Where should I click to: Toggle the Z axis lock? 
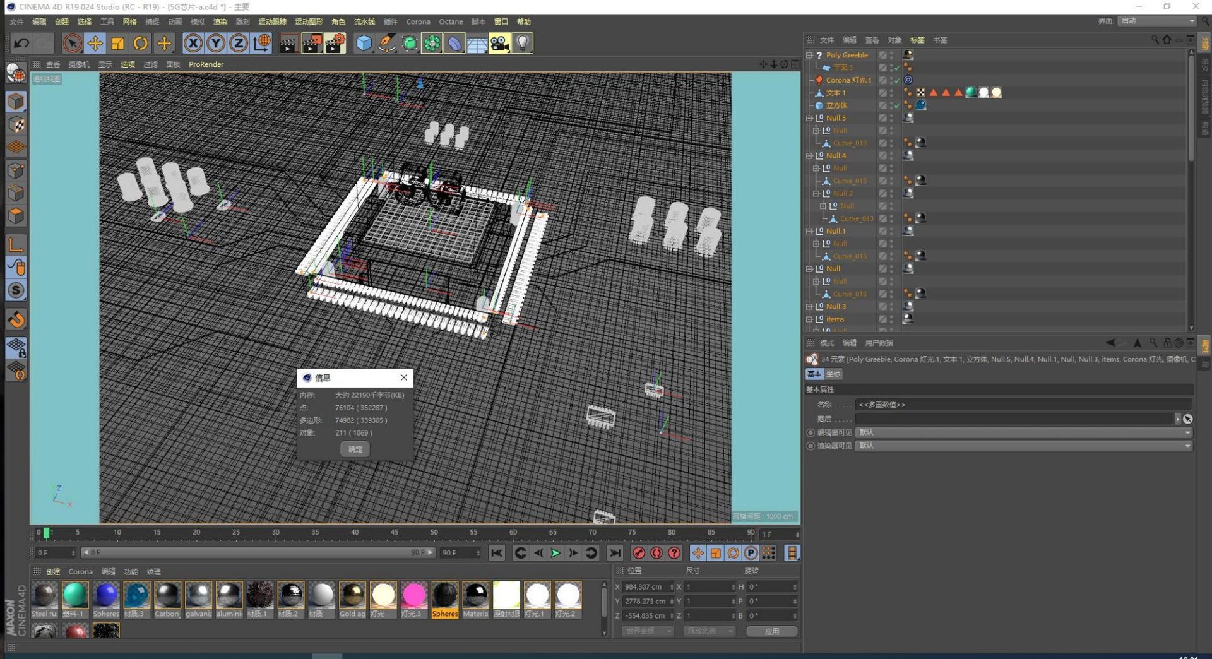point(239,43)
